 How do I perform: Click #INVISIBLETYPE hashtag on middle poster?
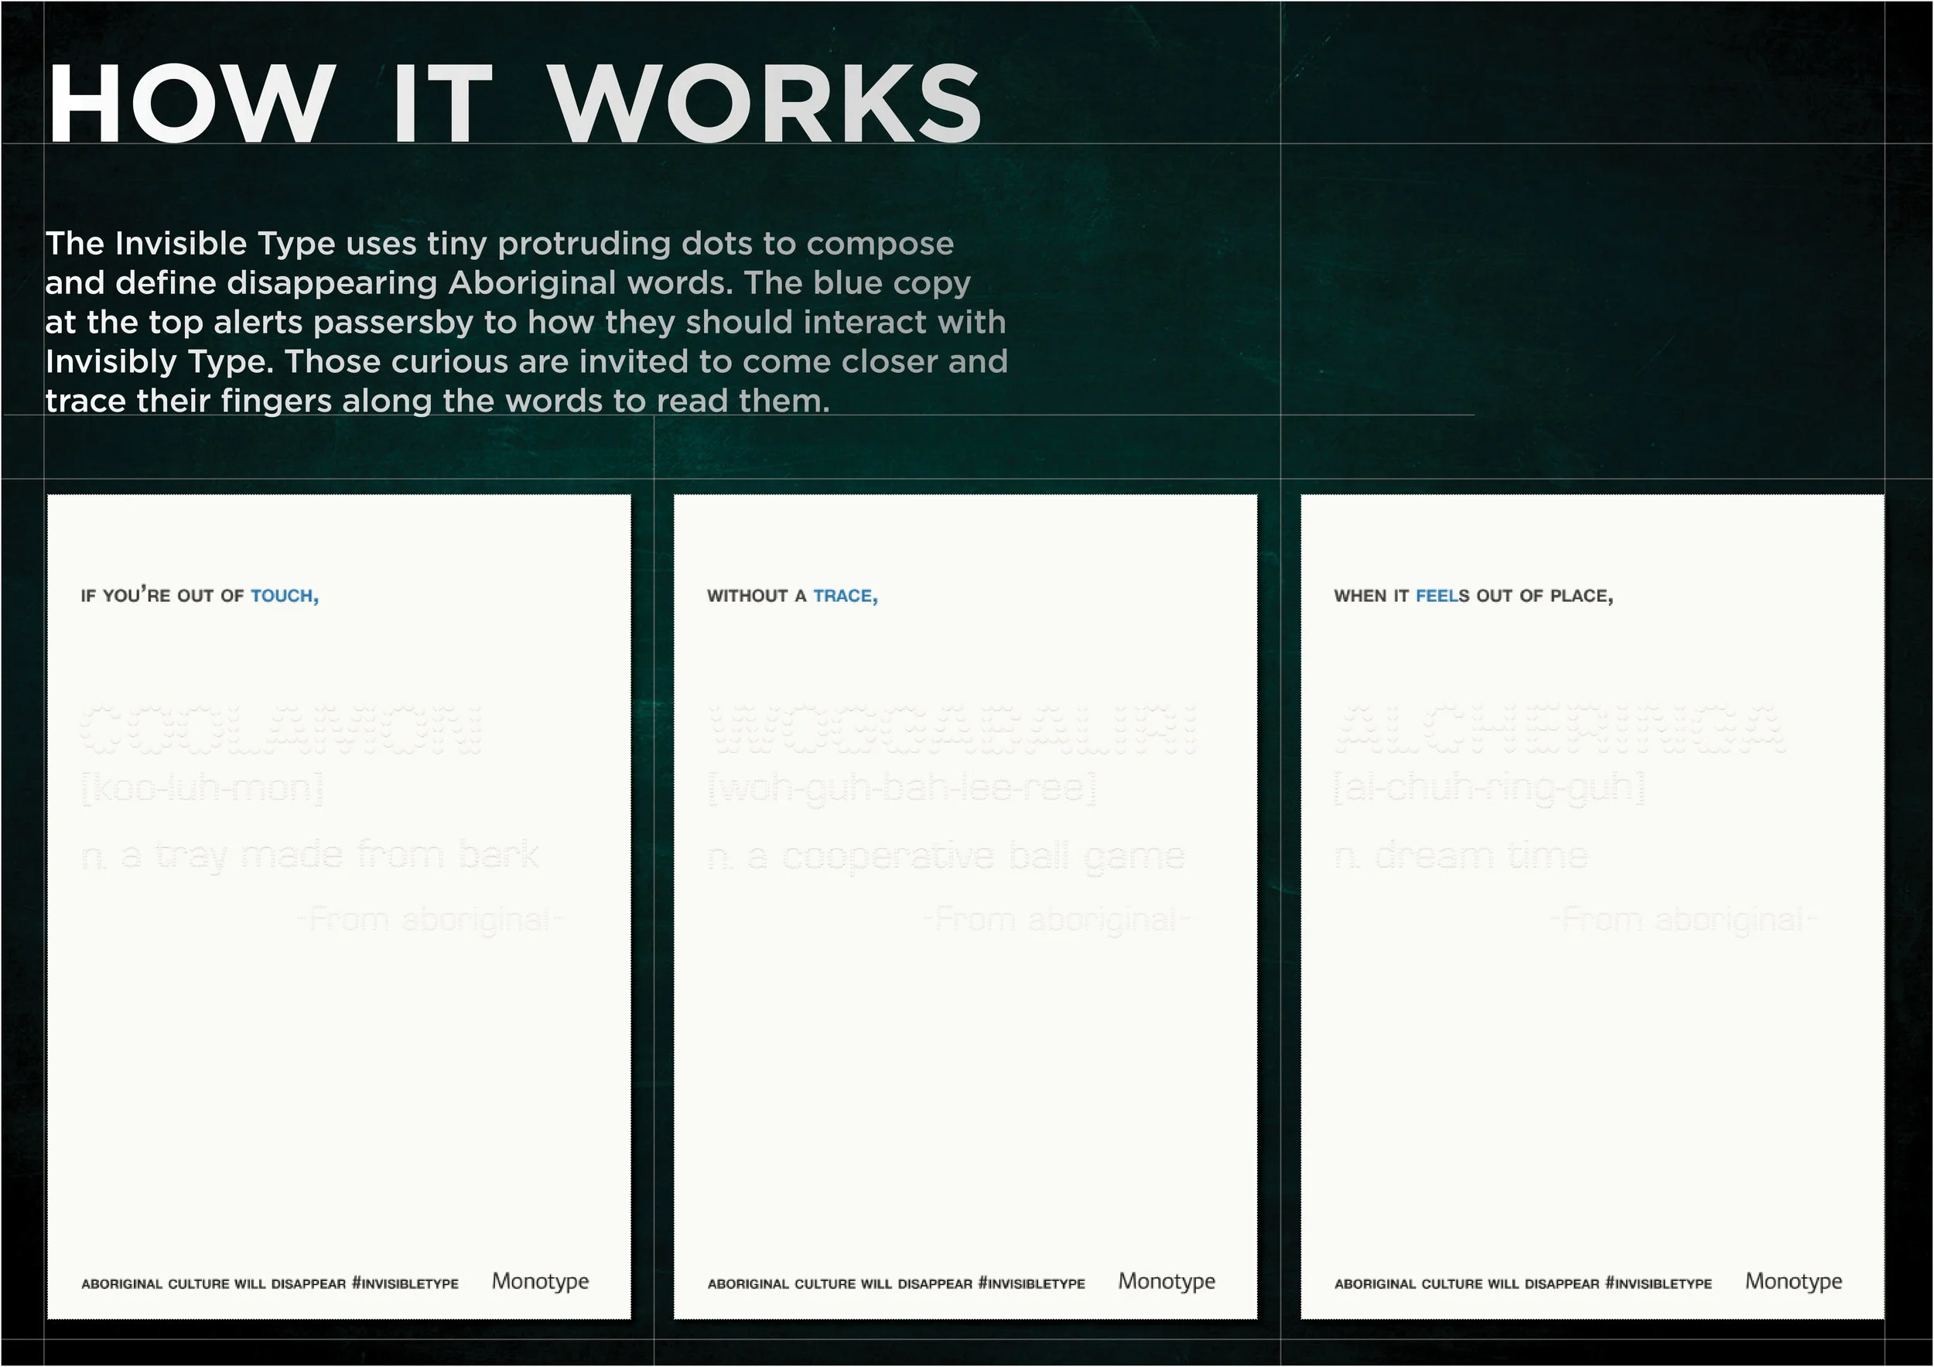pos(1031,1283)
